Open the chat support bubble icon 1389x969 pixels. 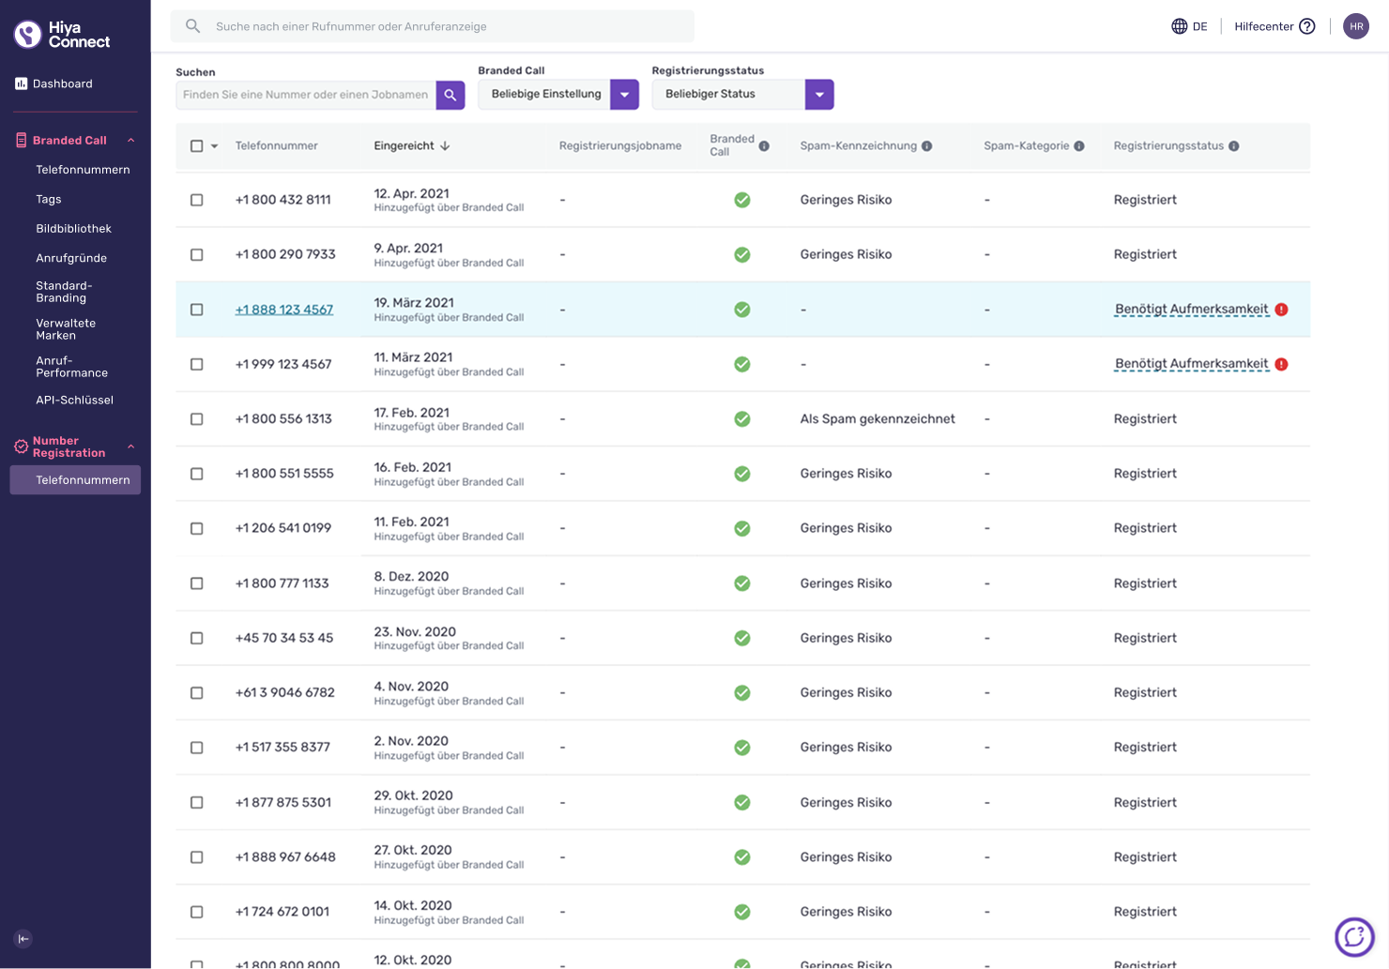click(1354, 936)
